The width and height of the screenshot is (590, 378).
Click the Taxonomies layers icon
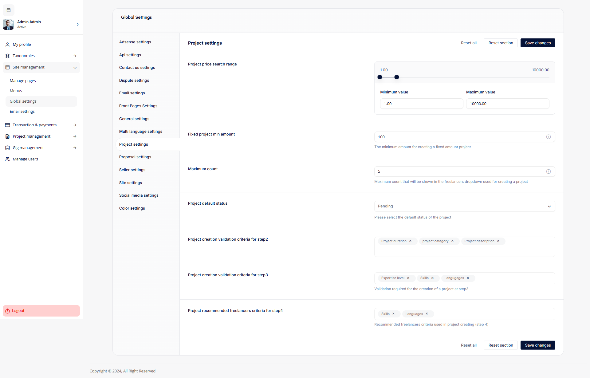pos(7,56)
